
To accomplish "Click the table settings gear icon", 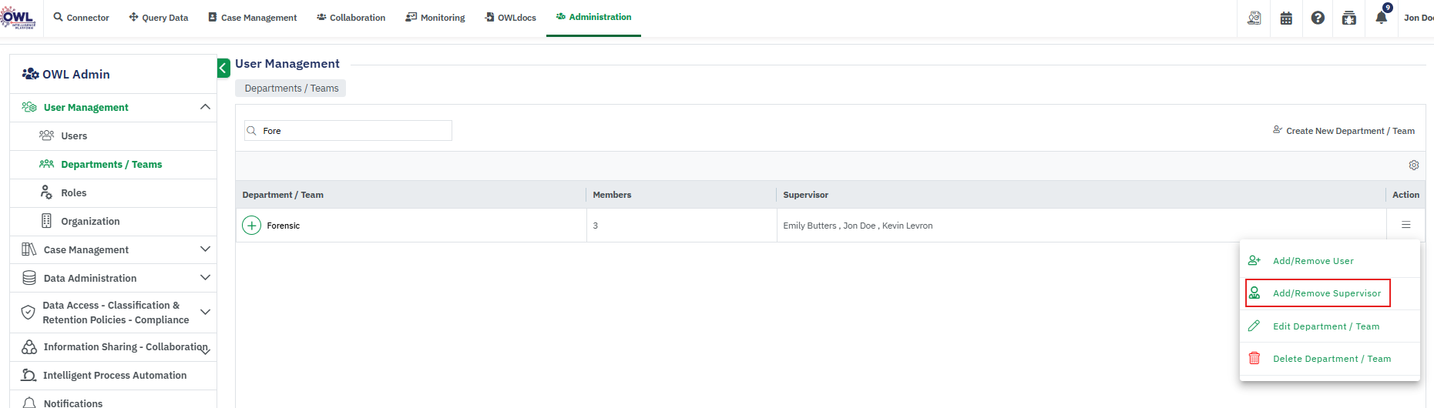I will tap(1414, 166).
